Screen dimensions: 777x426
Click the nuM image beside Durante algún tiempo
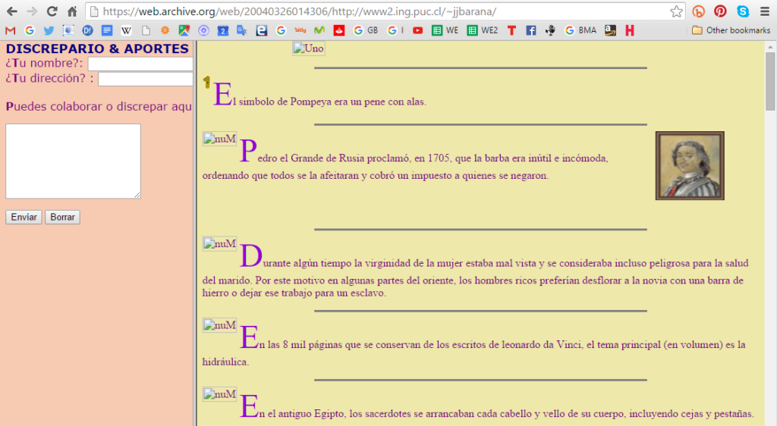click(219, 244)
